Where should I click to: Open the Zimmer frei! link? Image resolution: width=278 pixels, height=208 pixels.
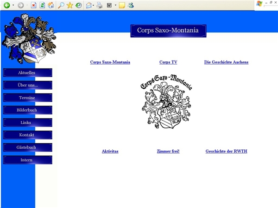click(168, 151)
